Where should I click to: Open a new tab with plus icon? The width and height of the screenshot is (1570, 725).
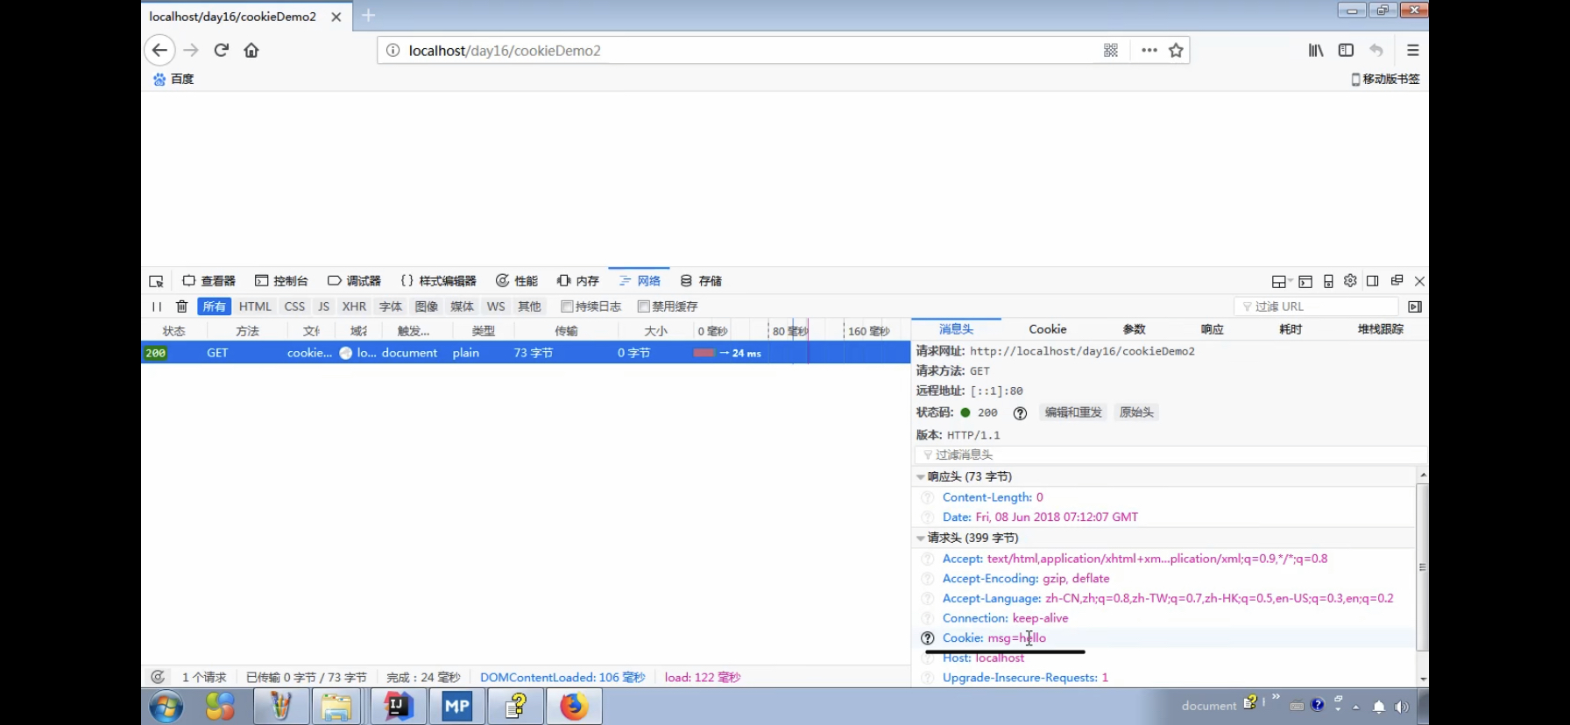coord(369,16)
